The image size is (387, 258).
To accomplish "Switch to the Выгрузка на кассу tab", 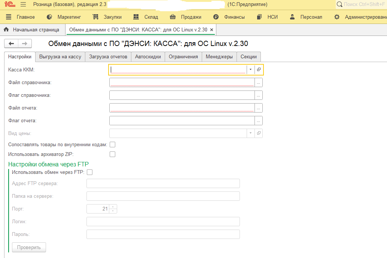I will pyautogui.click(x=60, y=57).
